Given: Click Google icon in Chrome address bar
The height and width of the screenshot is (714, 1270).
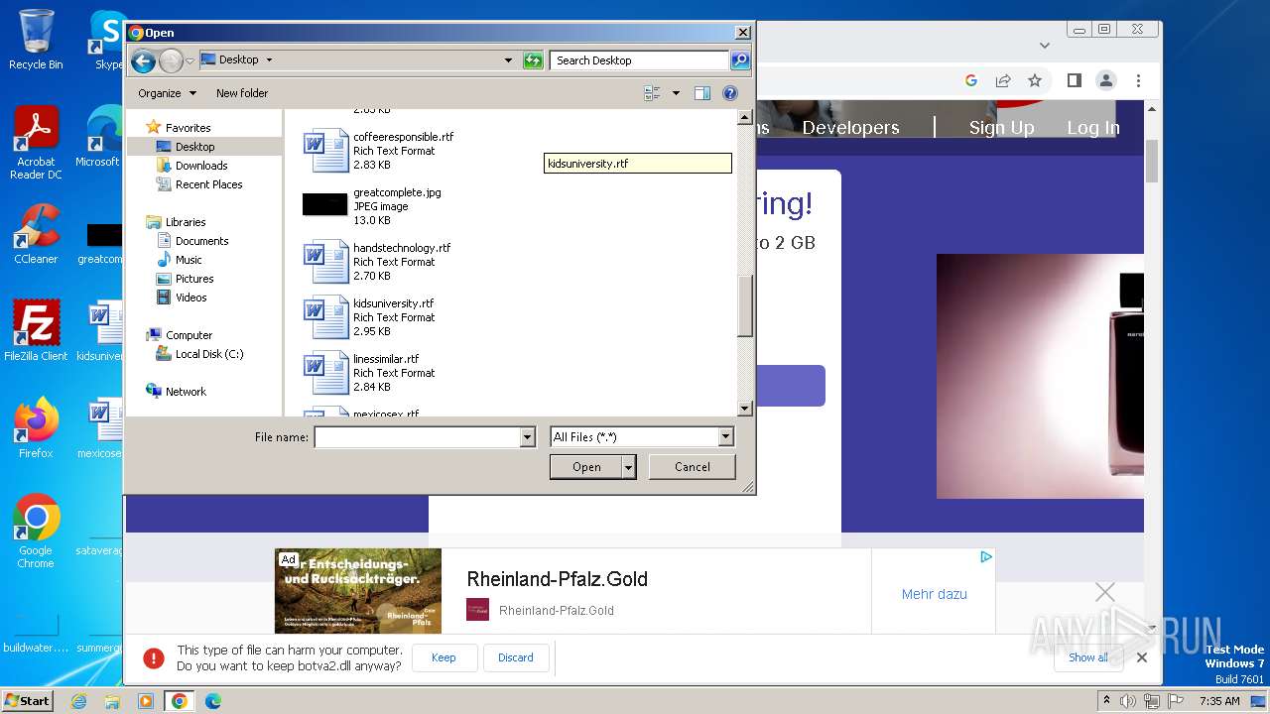Looking at the screenshot, I should coord(971,80).
